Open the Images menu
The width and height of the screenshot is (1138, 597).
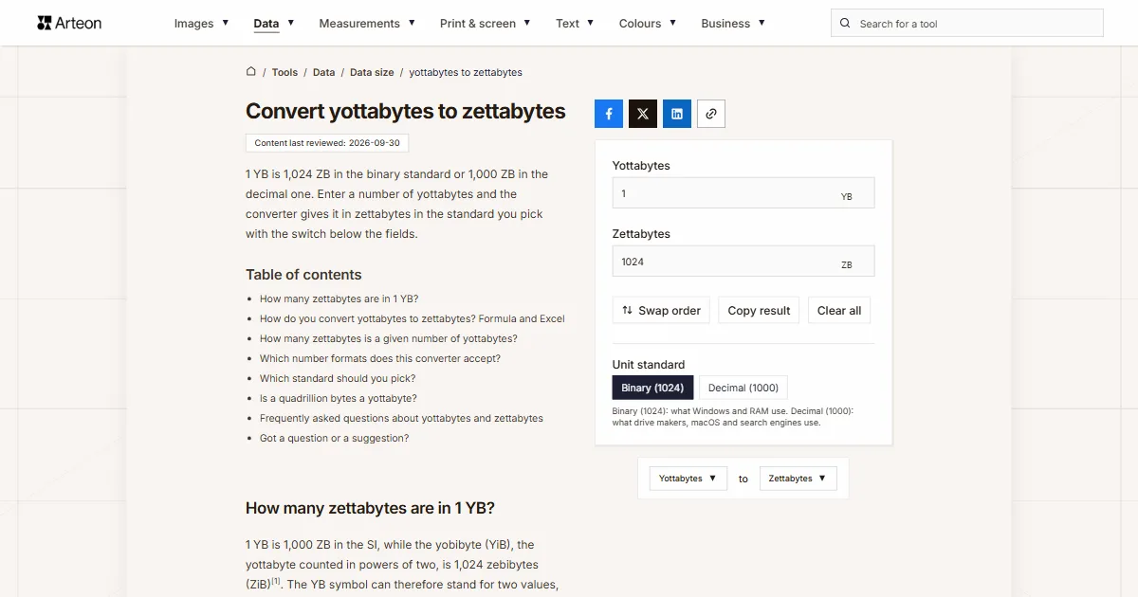pos(201,24)
